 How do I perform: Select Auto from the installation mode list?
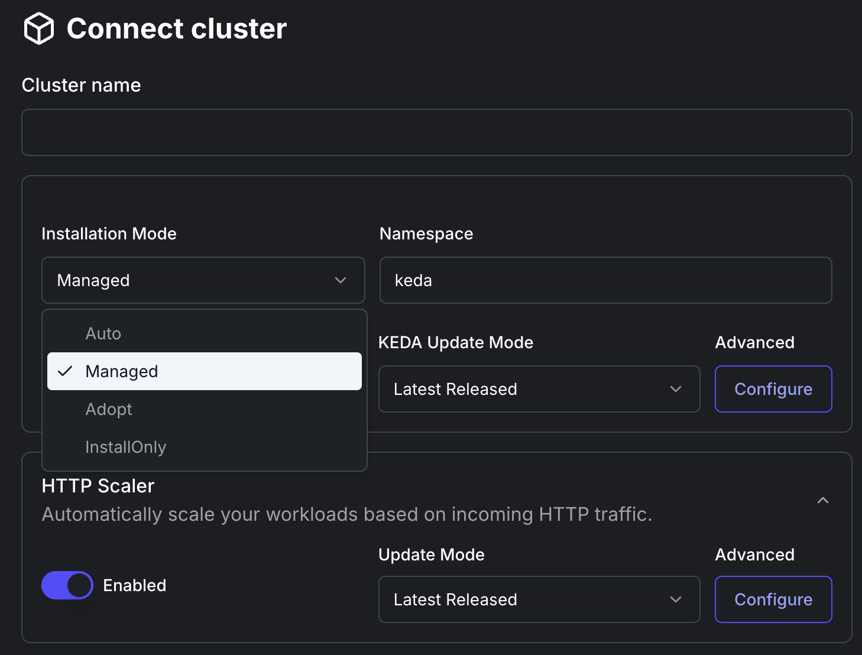[205, 333]
